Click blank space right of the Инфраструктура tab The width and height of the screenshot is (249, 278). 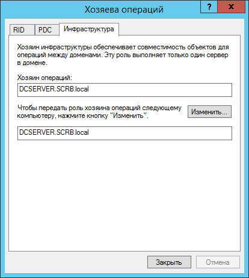179,29
